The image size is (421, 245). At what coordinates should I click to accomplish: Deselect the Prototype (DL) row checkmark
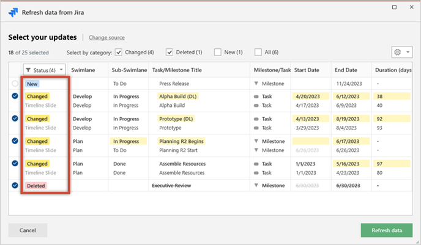(15, 118)
